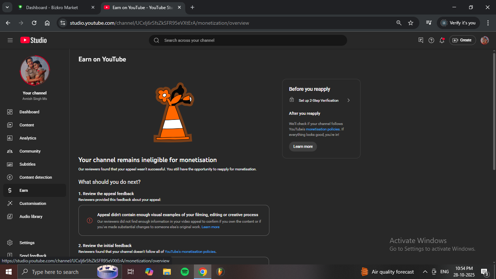The width and height of the screenshot is (496, 279).
Task: Open the tab search dropdown arrow
Action: pos(7,7)
